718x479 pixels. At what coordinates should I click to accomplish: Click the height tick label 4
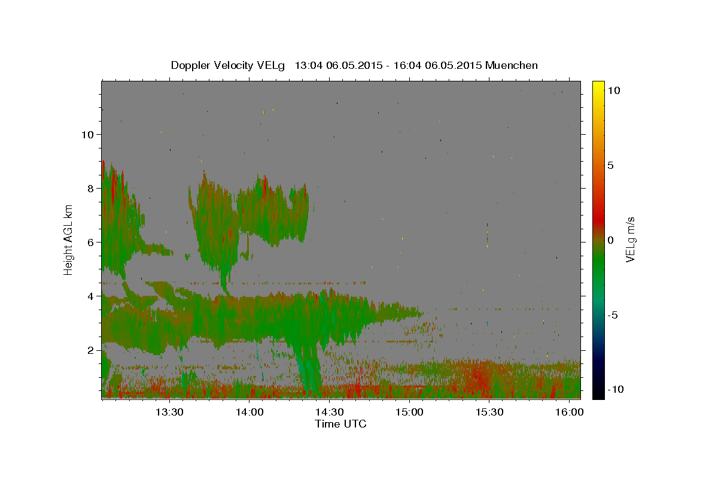pyautogui.click(x=90, y=296)
